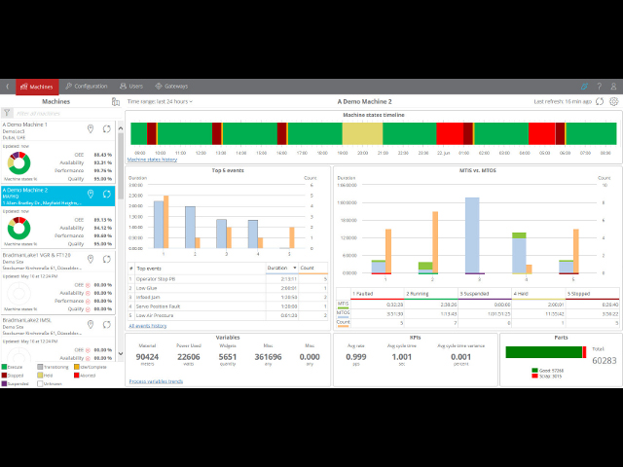Sort by the Duration column header
Screen dimensions: 623x467
tap(277, 268)
